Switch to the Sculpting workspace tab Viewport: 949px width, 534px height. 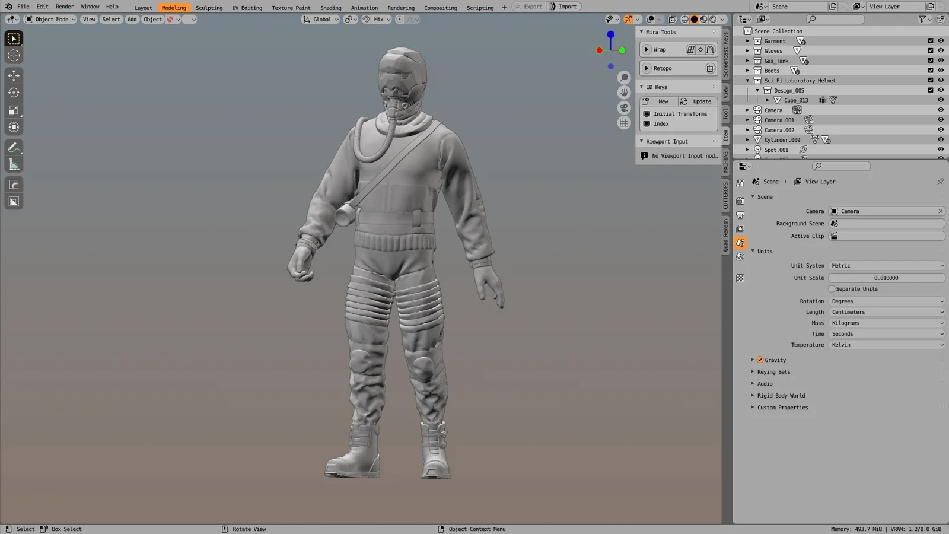209,8
